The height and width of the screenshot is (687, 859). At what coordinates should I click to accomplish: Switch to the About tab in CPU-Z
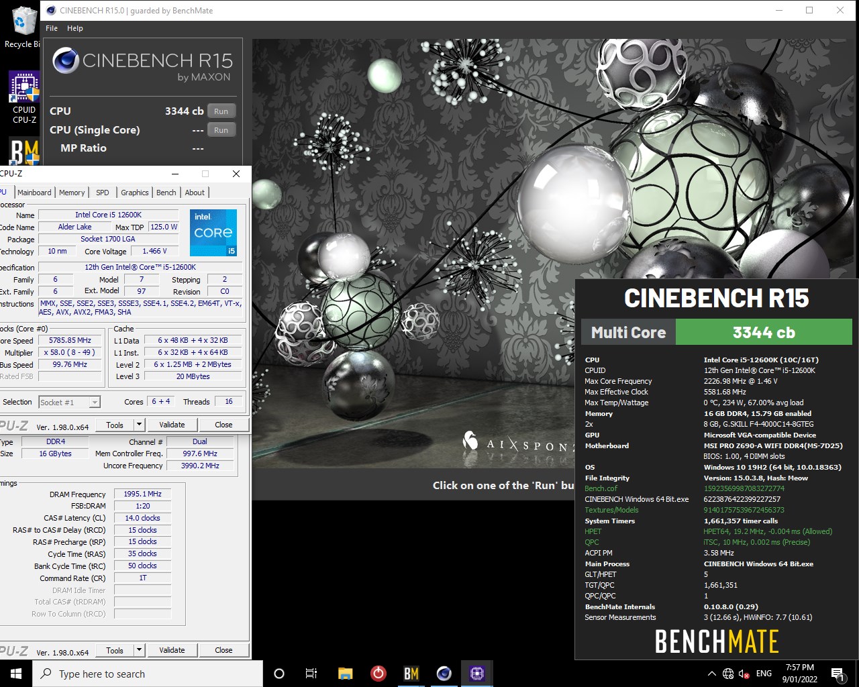pos(195,193)
